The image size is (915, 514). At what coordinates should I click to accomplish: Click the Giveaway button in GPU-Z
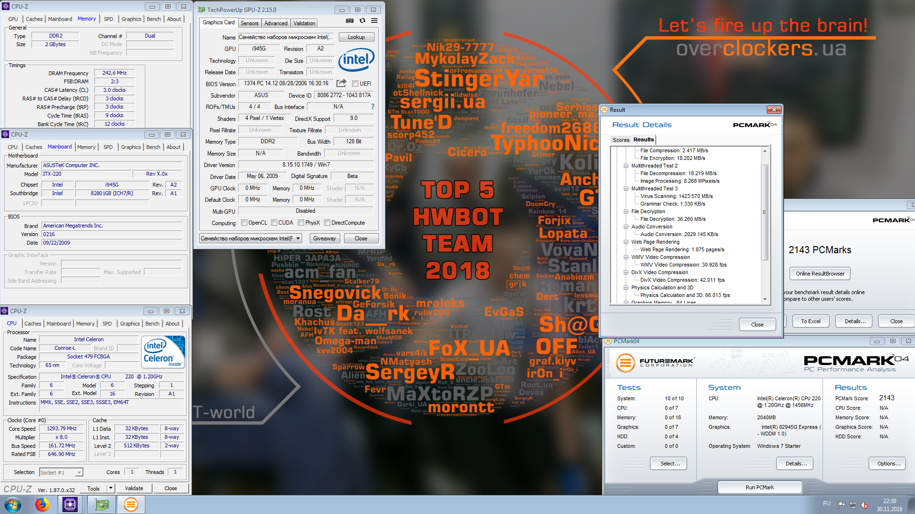click(x=324, y=238)
